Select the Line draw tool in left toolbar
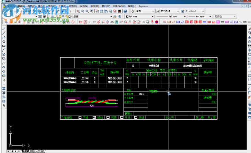Viewport: 251px width, 153px height. [x=4, y=29]
